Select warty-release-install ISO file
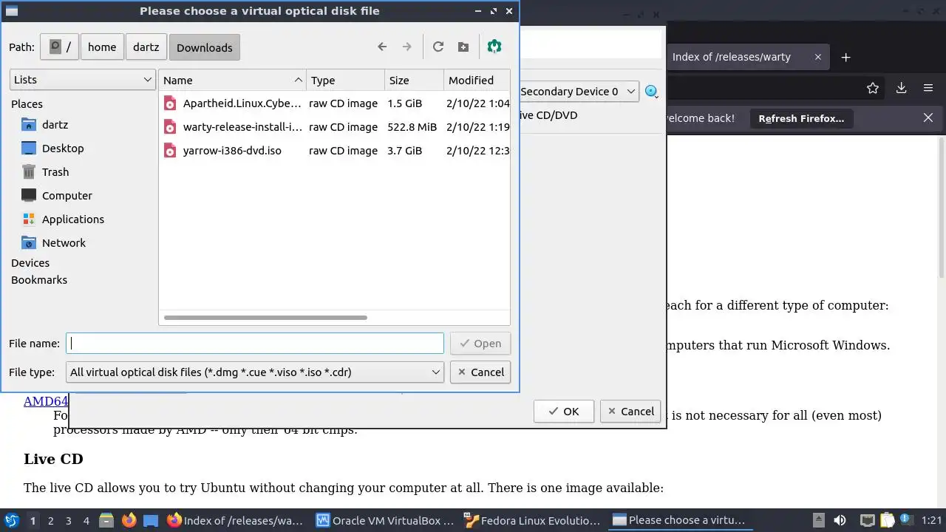This screenshot has width=946, height=532. [242, 127]
